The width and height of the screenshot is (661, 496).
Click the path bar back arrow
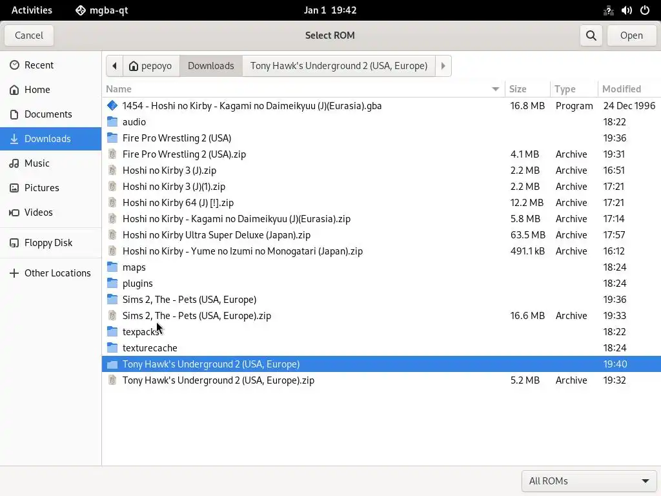click(114, 66)
